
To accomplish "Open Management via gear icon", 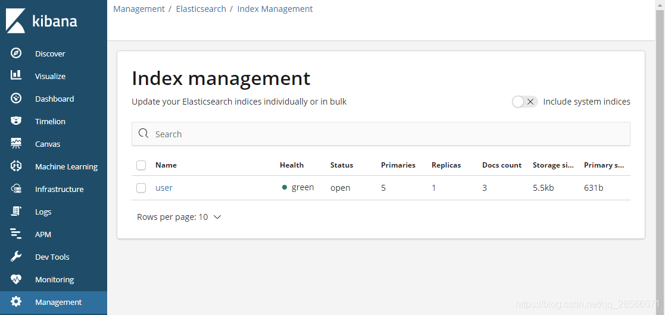I will 15,302.
